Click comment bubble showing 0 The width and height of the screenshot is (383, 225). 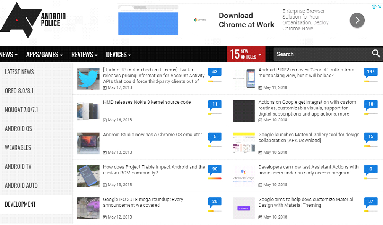[370, 169]
